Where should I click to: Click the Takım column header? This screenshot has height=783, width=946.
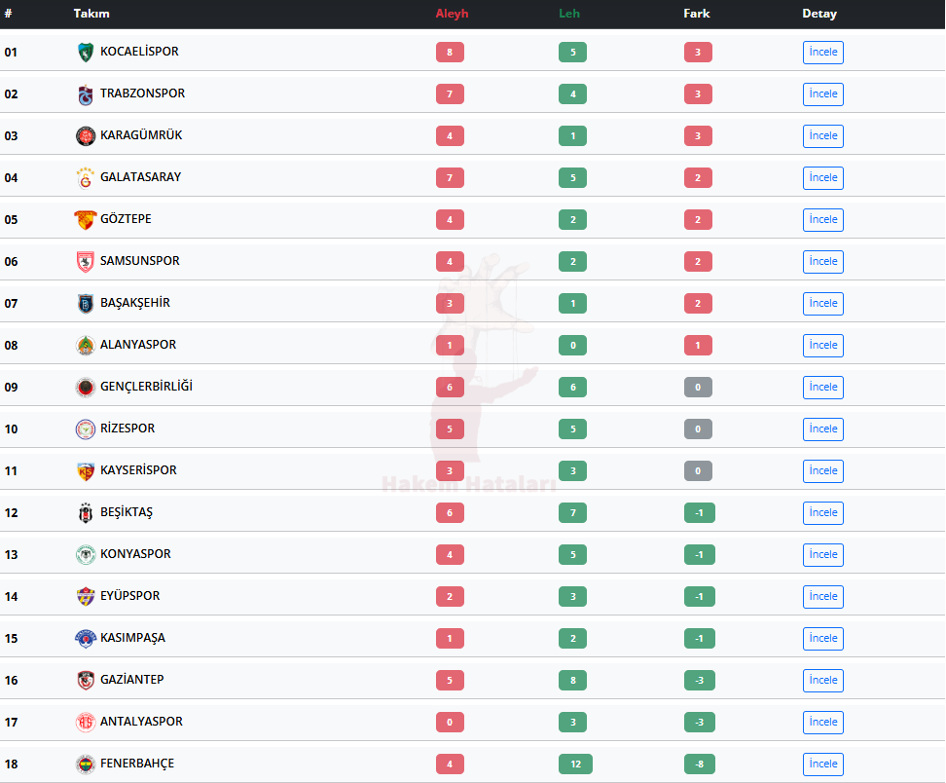pyautogui.click(x=91, y=14)
